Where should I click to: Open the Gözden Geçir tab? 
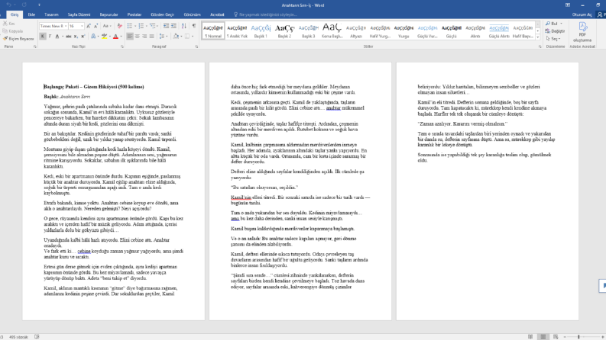[162, 14]
